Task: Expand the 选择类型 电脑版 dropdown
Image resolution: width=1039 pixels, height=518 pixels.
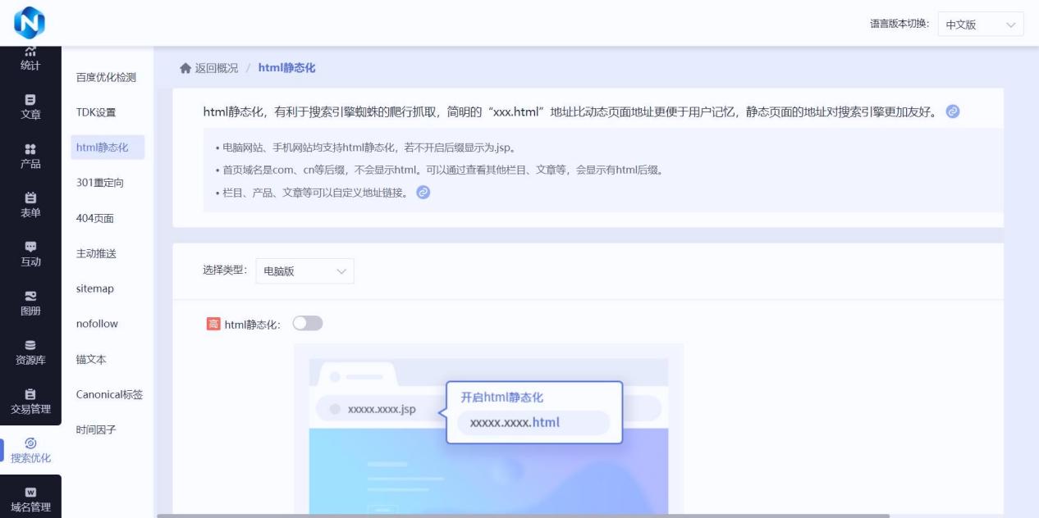Action: (x=304, y=271)
